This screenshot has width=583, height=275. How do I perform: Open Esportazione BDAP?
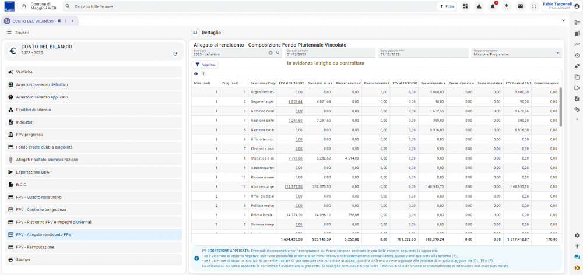tap(94, 172)
